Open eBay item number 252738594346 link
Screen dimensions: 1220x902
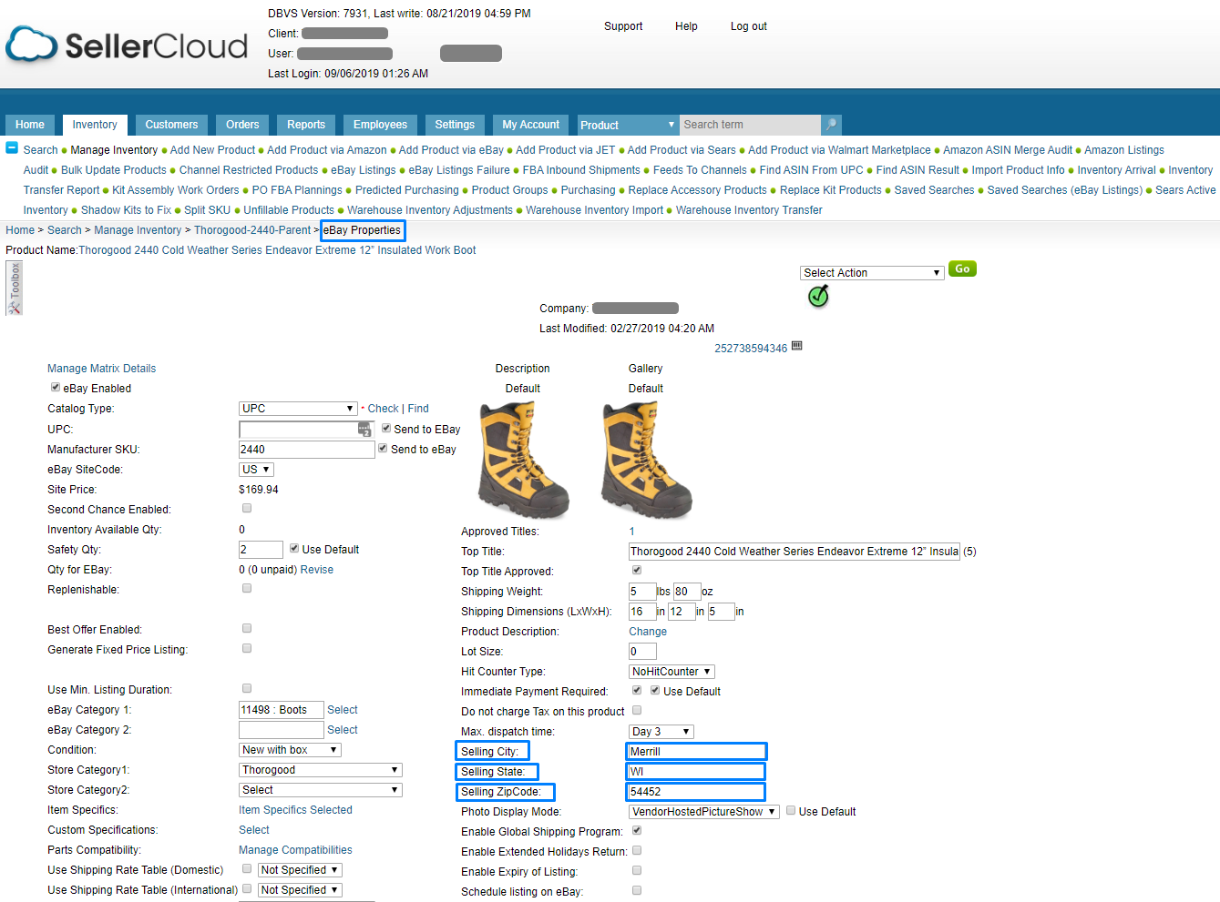[751, 349]
